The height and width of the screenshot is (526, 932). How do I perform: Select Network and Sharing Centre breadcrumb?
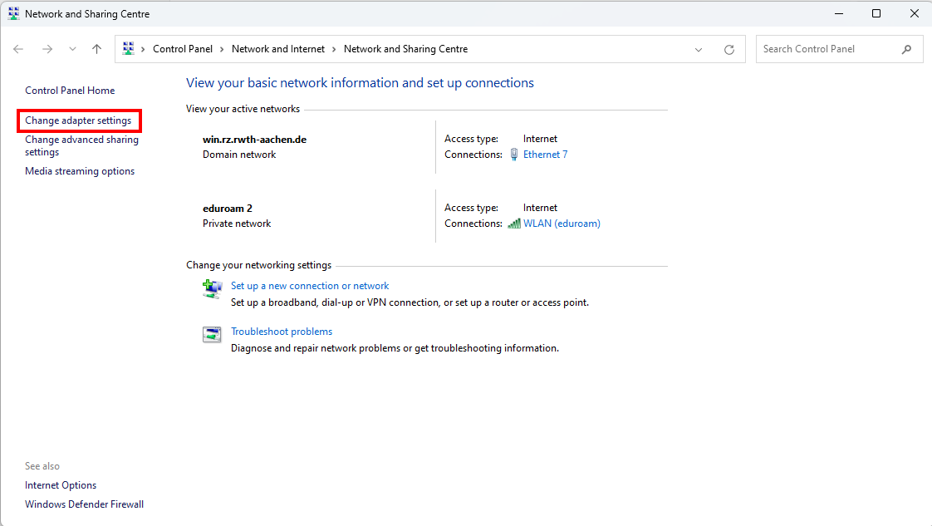tap(405, 49)
